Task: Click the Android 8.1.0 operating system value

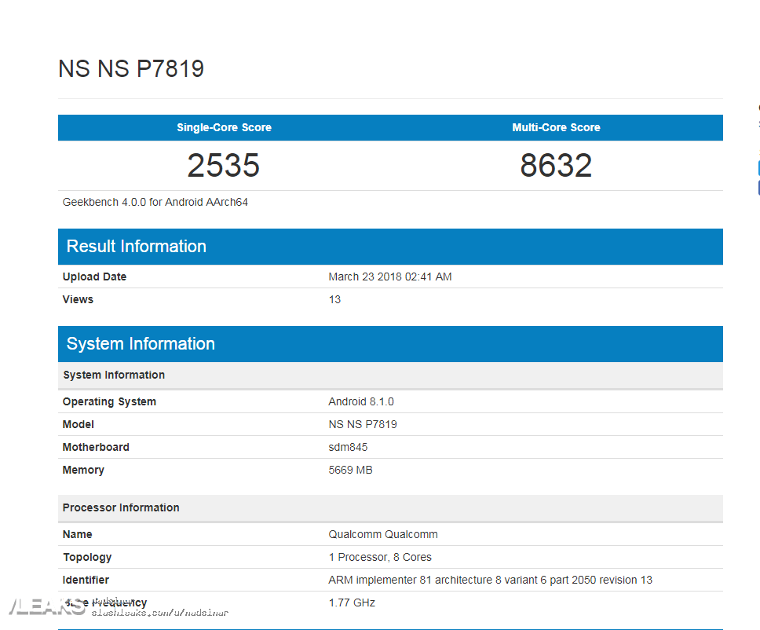Action: [361, 401]
